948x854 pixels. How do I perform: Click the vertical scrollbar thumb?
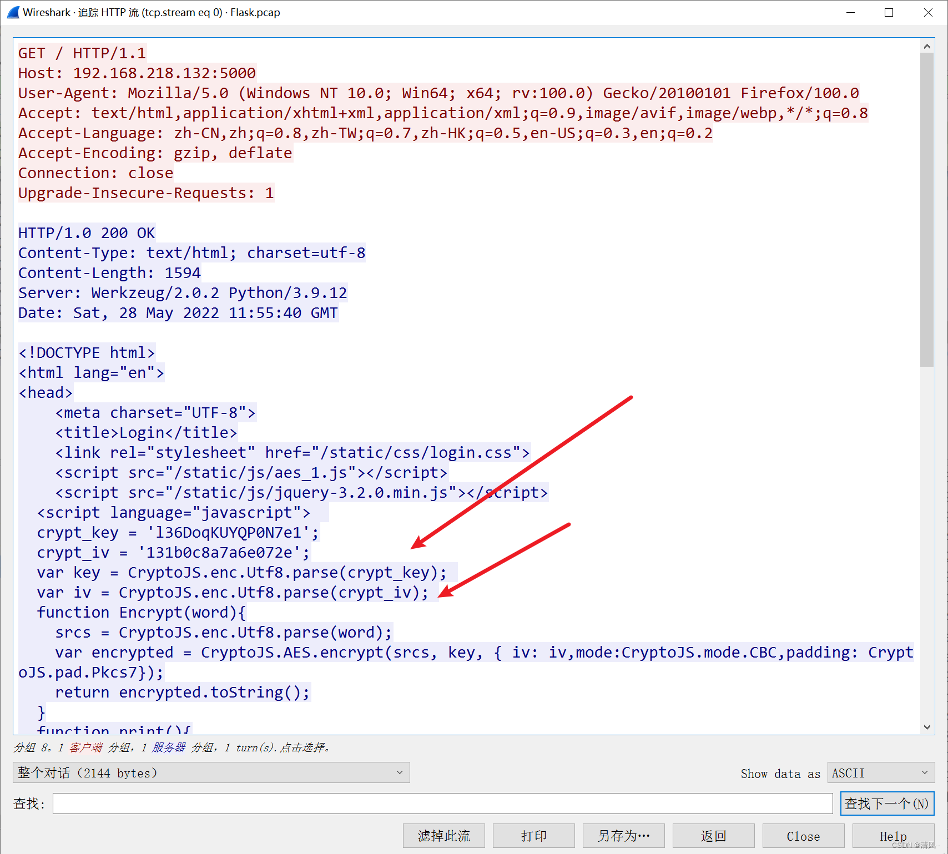point(926,210)
